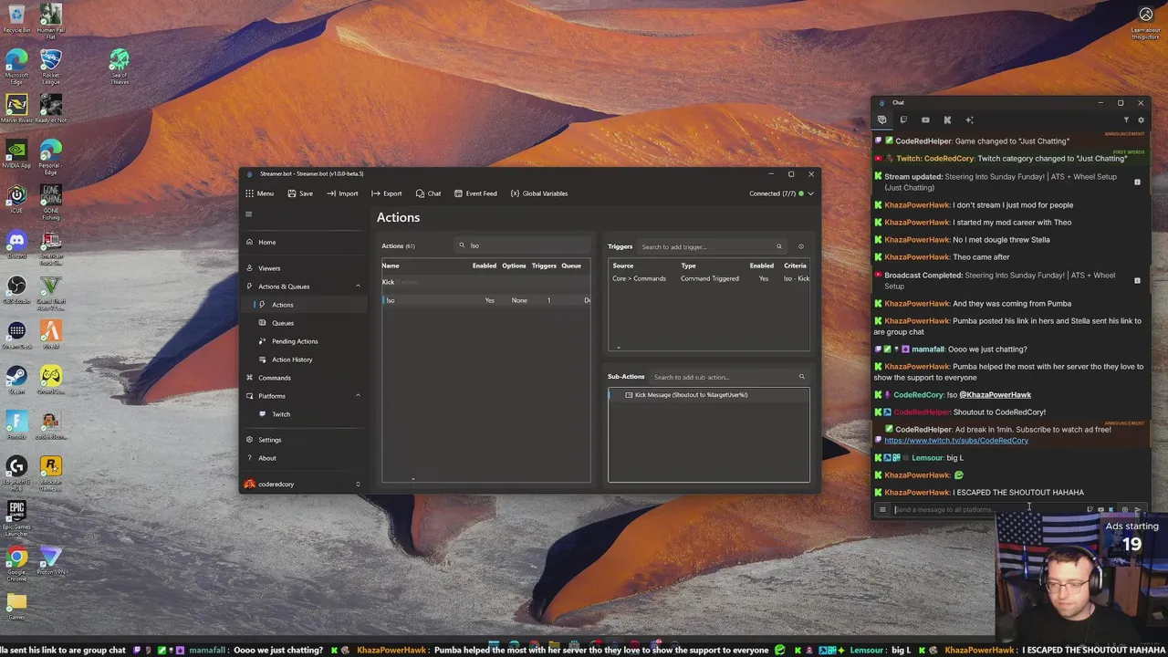Open Event Feed in Streamer.bot
The width and height of the screenshot is (1168, 657).
coord(474,193)
